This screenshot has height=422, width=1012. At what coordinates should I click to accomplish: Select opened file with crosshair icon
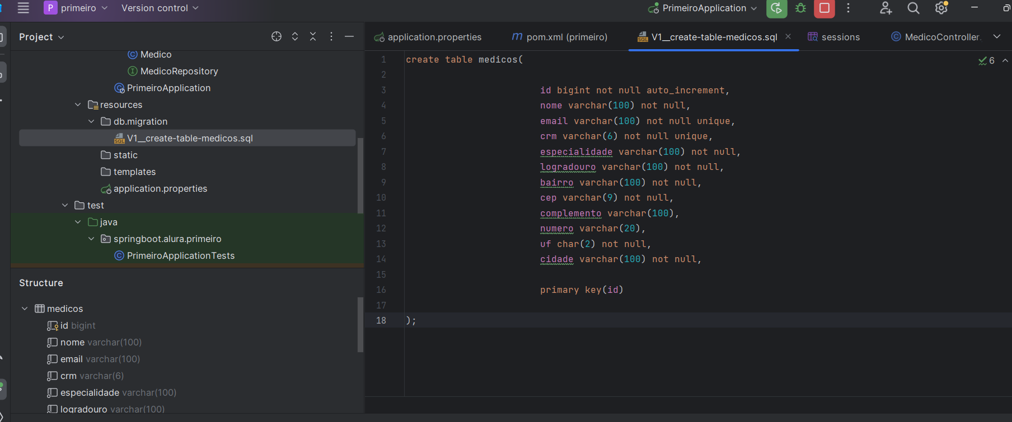[x=277, y=36]
